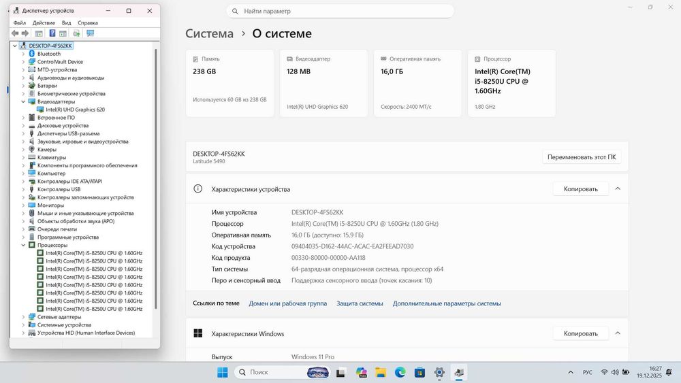
Task: Click the РУС language indicator
Action: pos(588,372)
